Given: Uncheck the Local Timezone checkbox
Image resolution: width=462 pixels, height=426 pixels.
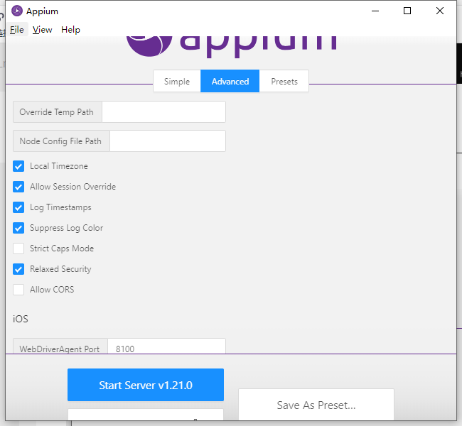Looking at the screenshot, I should (x=18, y=166).
